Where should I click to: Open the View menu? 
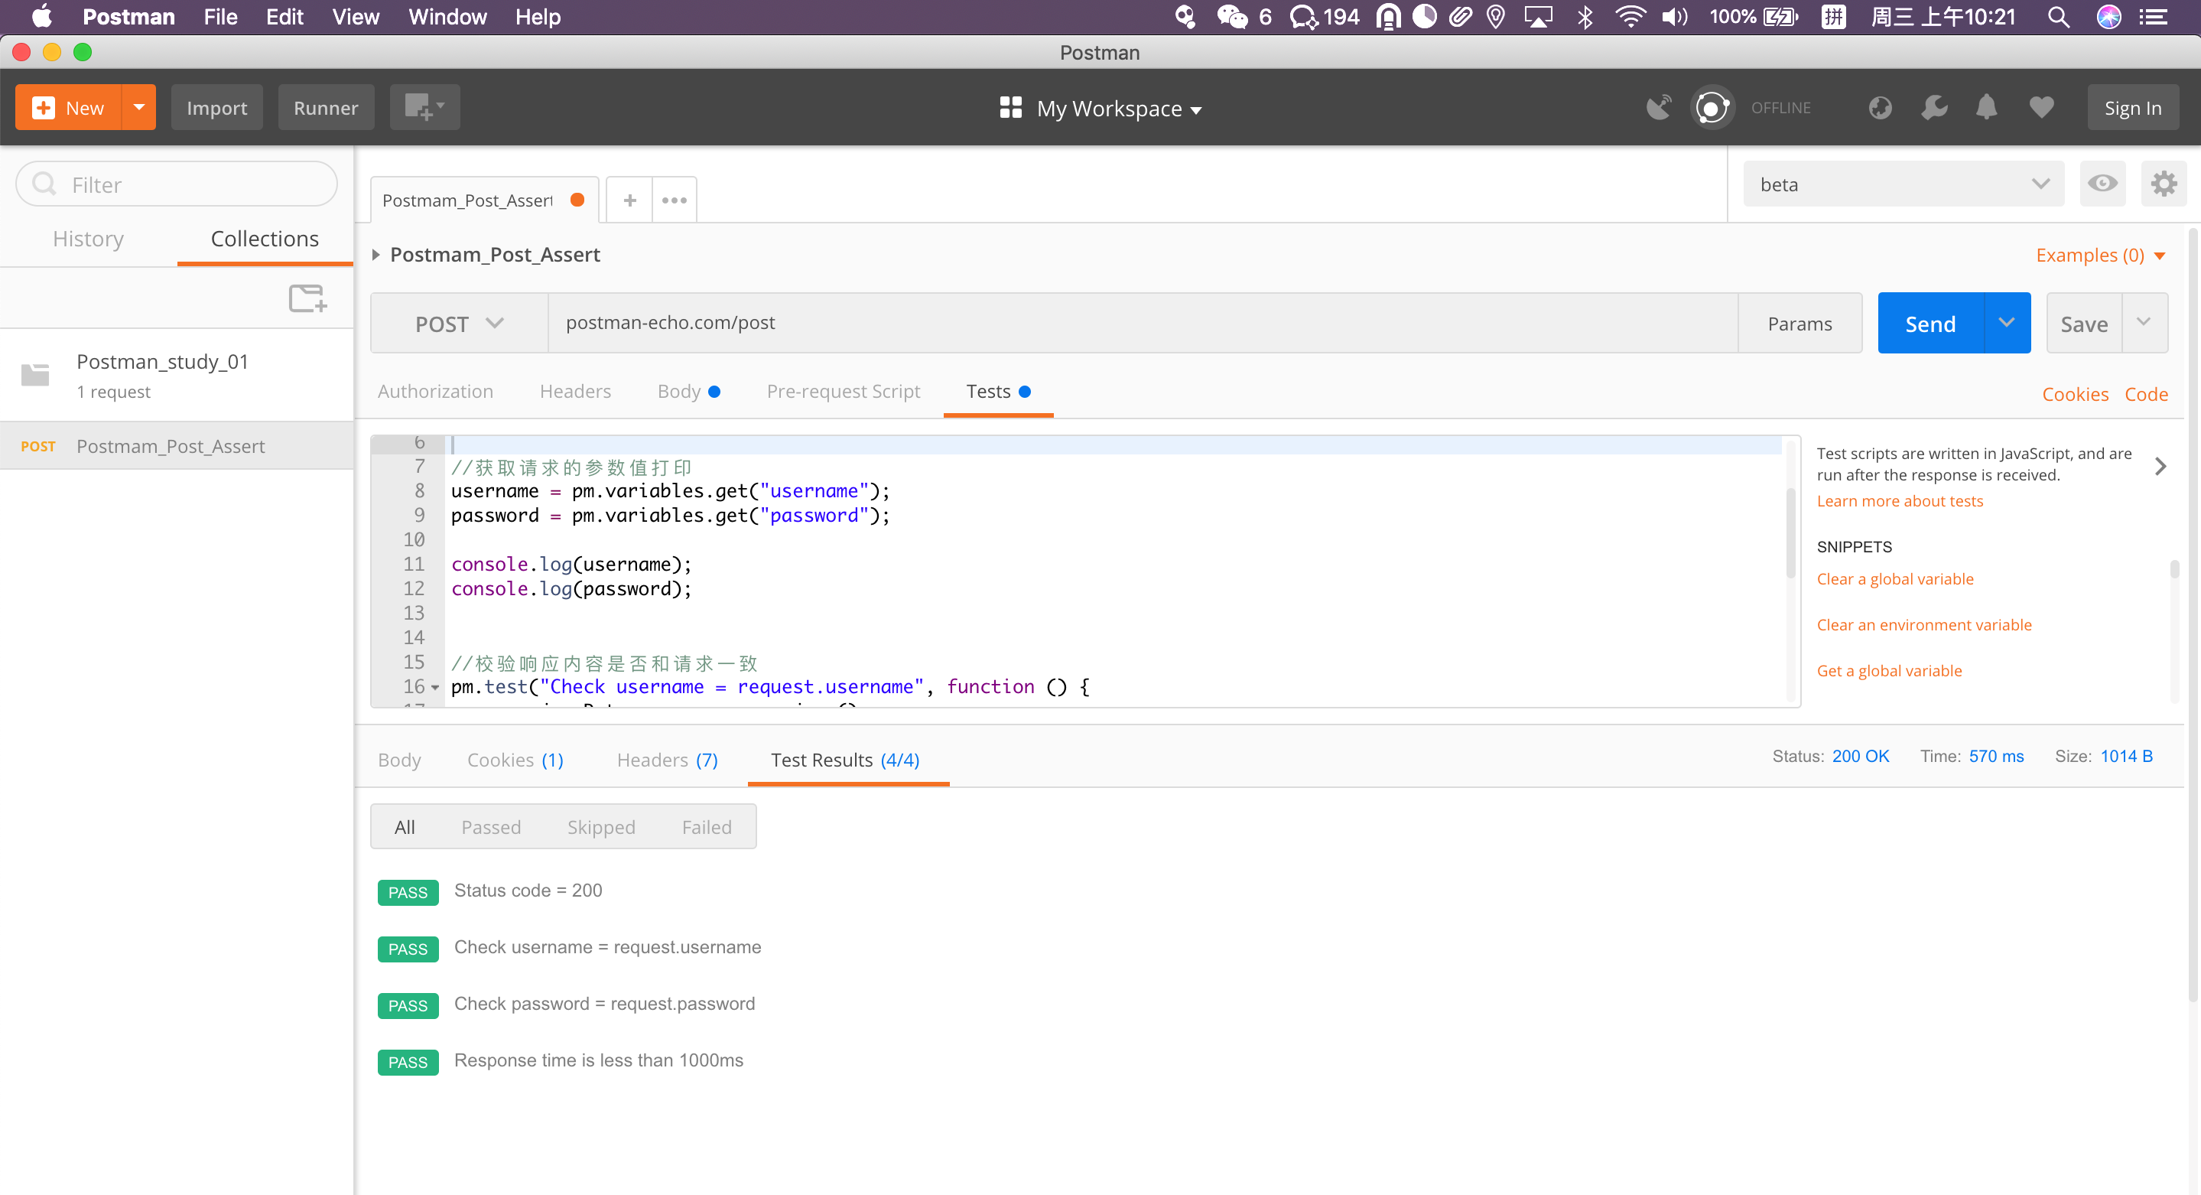[356, 17]
